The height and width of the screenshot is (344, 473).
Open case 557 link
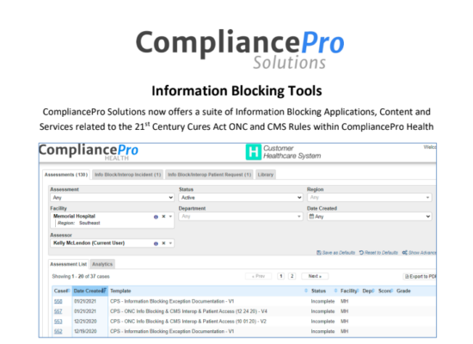[58, 311]
